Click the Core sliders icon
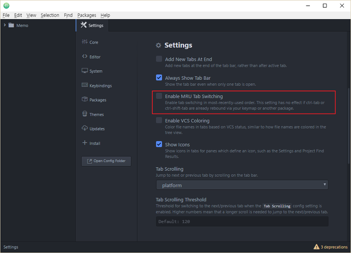Image resolution: width=351 pixels, height=253 pixels. point(85,42)
